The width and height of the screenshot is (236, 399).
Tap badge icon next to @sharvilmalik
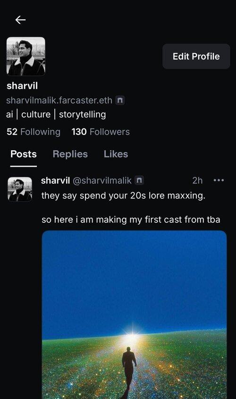pyautogui.click(x=139, y=180)
